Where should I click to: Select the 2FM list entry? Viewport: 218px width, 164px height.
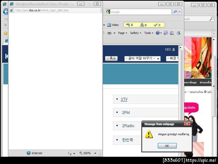click(126, 112)
